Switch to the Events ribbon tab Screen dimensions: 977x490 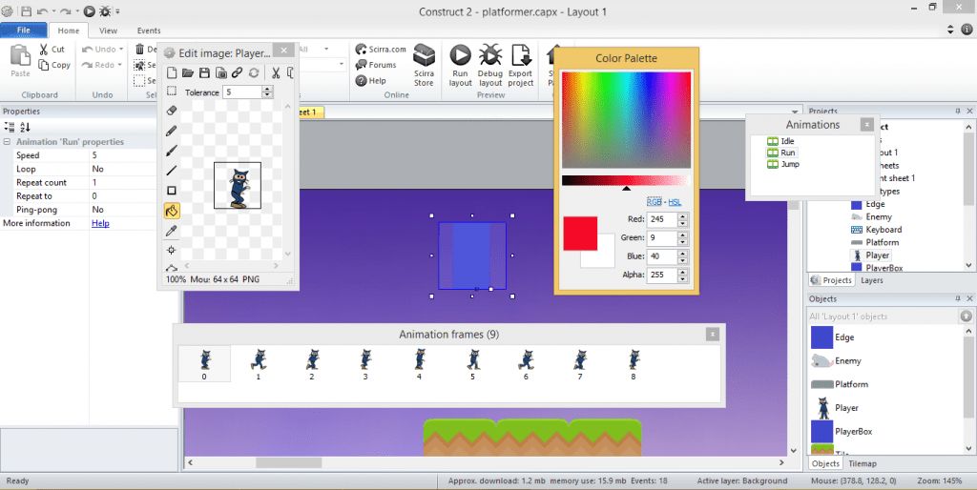coord(149,30)
